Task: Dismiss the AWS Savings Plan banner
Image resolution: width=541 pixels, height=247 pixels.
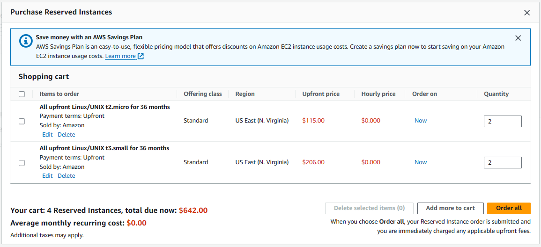Action: [x=518, y=38]
